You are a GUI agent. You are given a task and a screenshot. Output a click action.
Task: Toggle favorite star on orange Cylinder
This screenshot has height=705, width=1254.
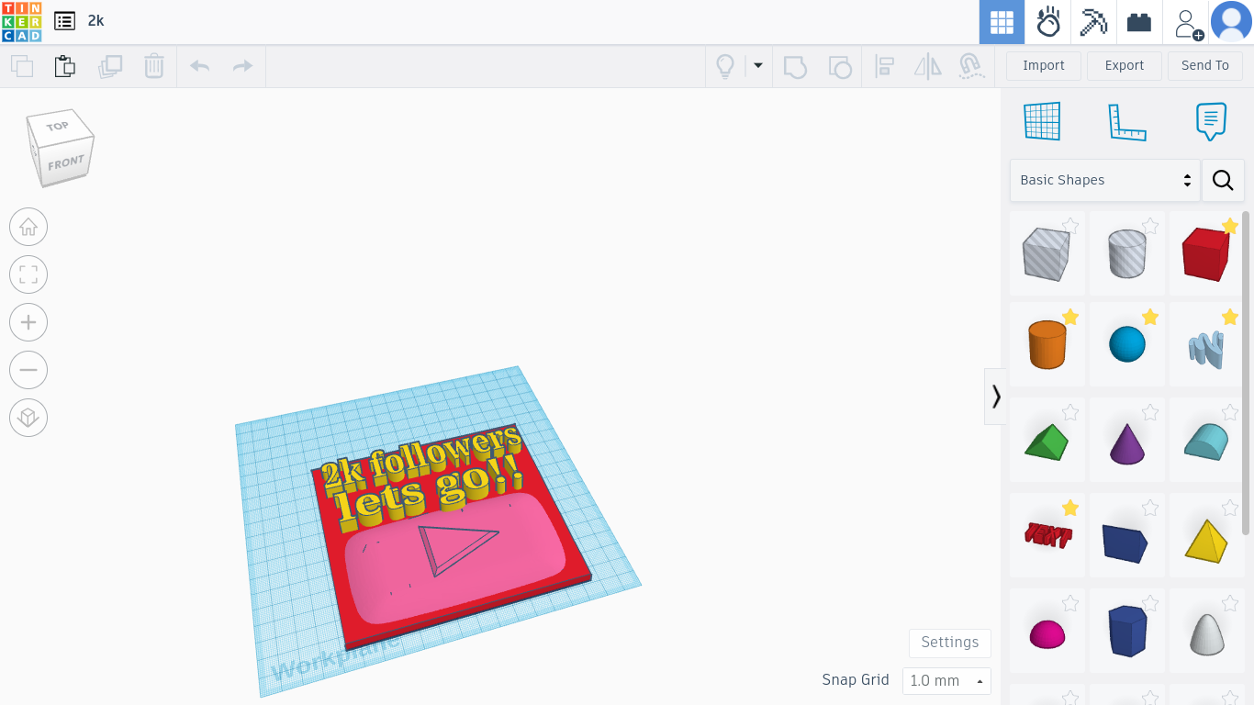pos(1070,317)
